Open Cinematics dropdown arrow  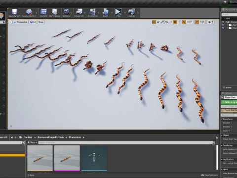point(99,13)
